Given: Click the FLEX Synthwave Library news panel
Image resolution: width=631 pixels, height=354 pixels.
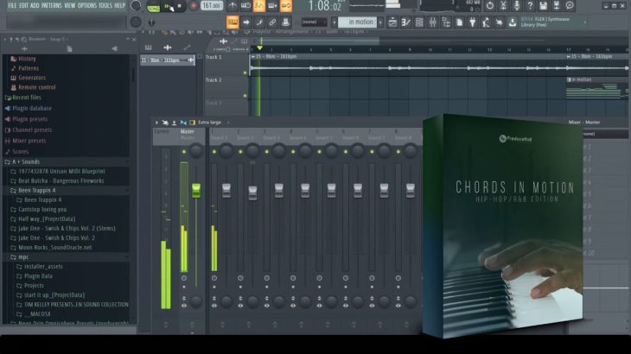Looking at the screenshot, I should (x=552, y=22).
